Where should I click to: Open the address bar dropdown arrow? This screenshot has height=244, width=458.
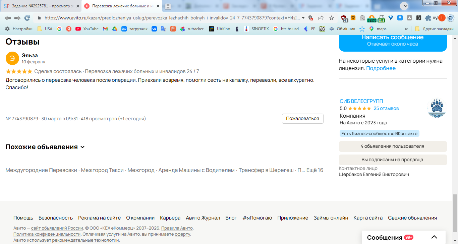(303, 18)
